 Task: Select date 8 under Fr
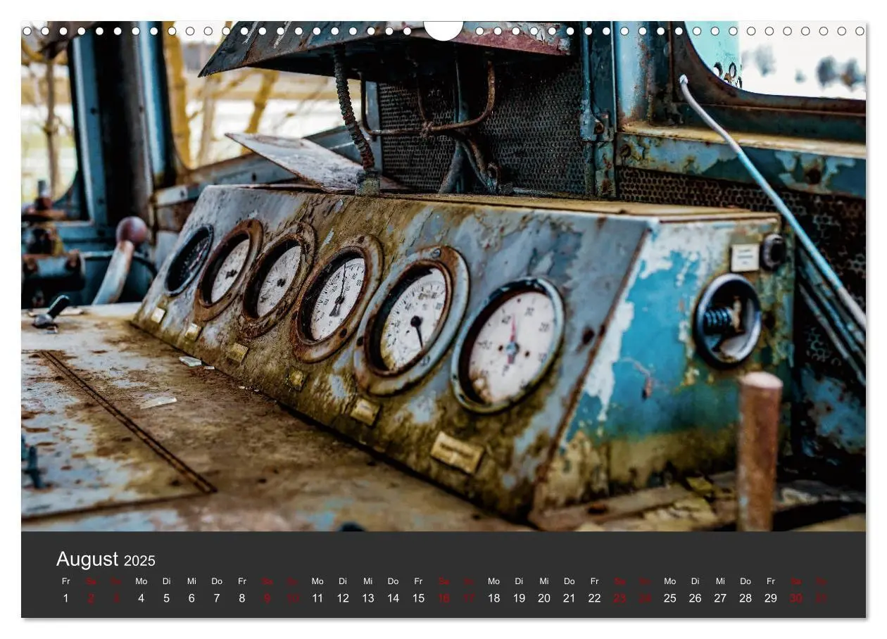(x=242, y=598)
